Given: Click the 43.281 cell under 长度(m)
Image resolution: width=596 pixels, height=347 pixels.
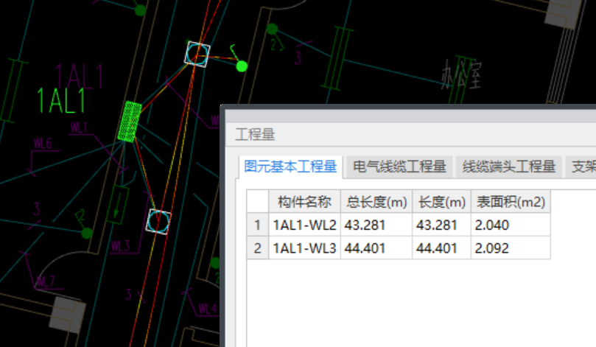Looking at the screenshot, I should [x=442, y=225].
